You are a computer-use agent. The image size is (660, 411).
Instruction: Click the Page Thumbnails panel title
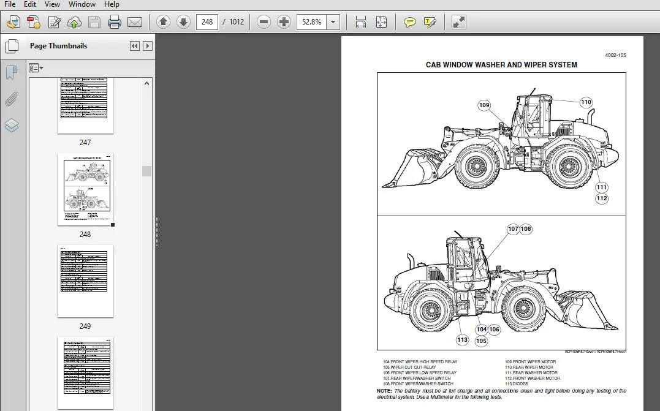tap(58, 46)
